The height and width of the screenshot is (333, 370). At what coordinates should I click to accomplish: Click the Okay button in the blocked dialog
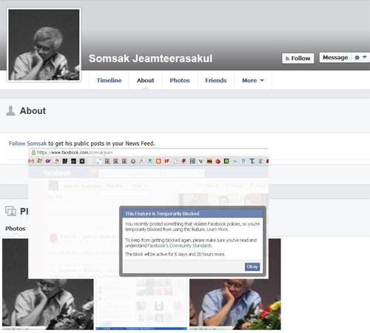pos(252,266)
